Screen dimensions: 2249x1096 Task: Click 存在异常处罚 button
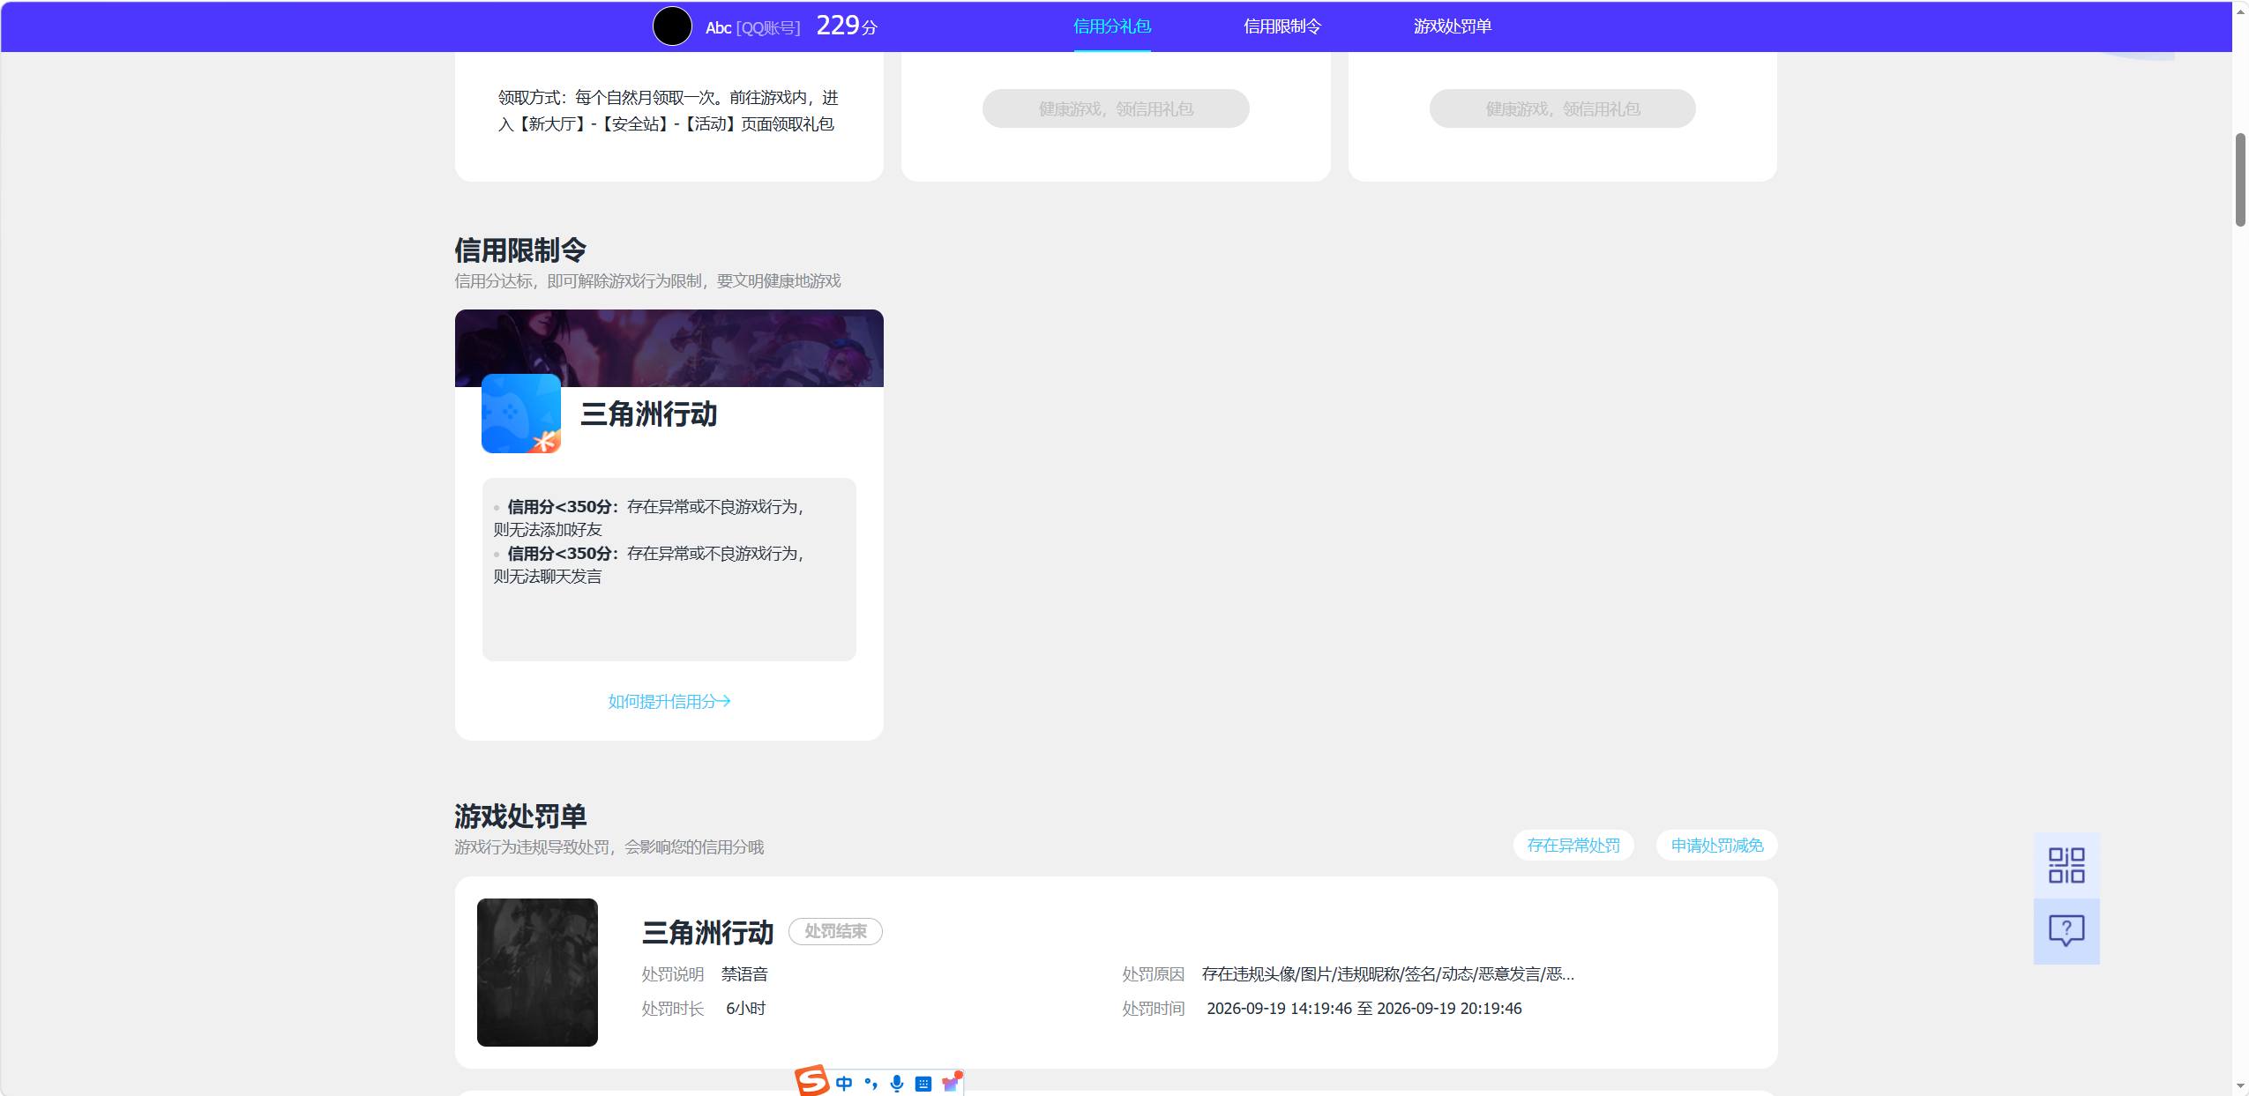pos(1573,846)
